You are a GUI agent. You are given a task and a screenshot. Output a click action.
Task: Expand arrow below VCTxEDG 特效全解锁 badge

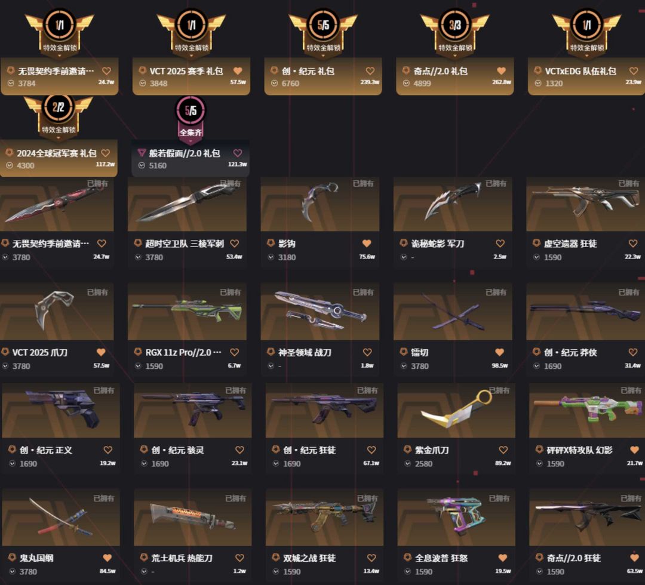pyautogui.click(x=586, y=55)
